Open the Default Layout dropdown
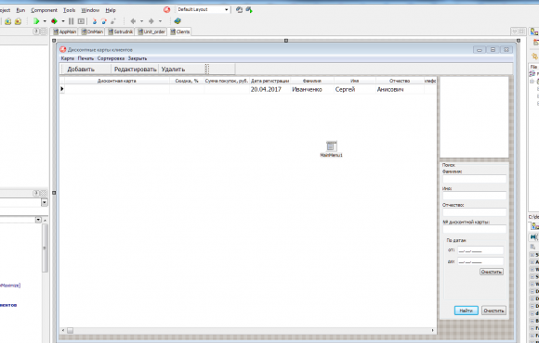Viewport: 539px width, 343px height. [x=203, y=9]
